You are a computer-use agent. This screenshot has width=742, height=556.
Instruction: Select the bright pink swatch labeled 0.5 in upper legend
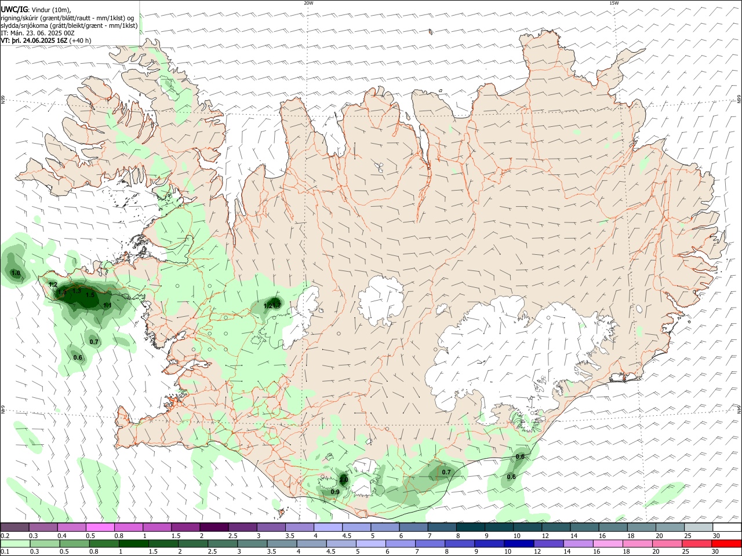pyautogui.click(x=100, y=528)
